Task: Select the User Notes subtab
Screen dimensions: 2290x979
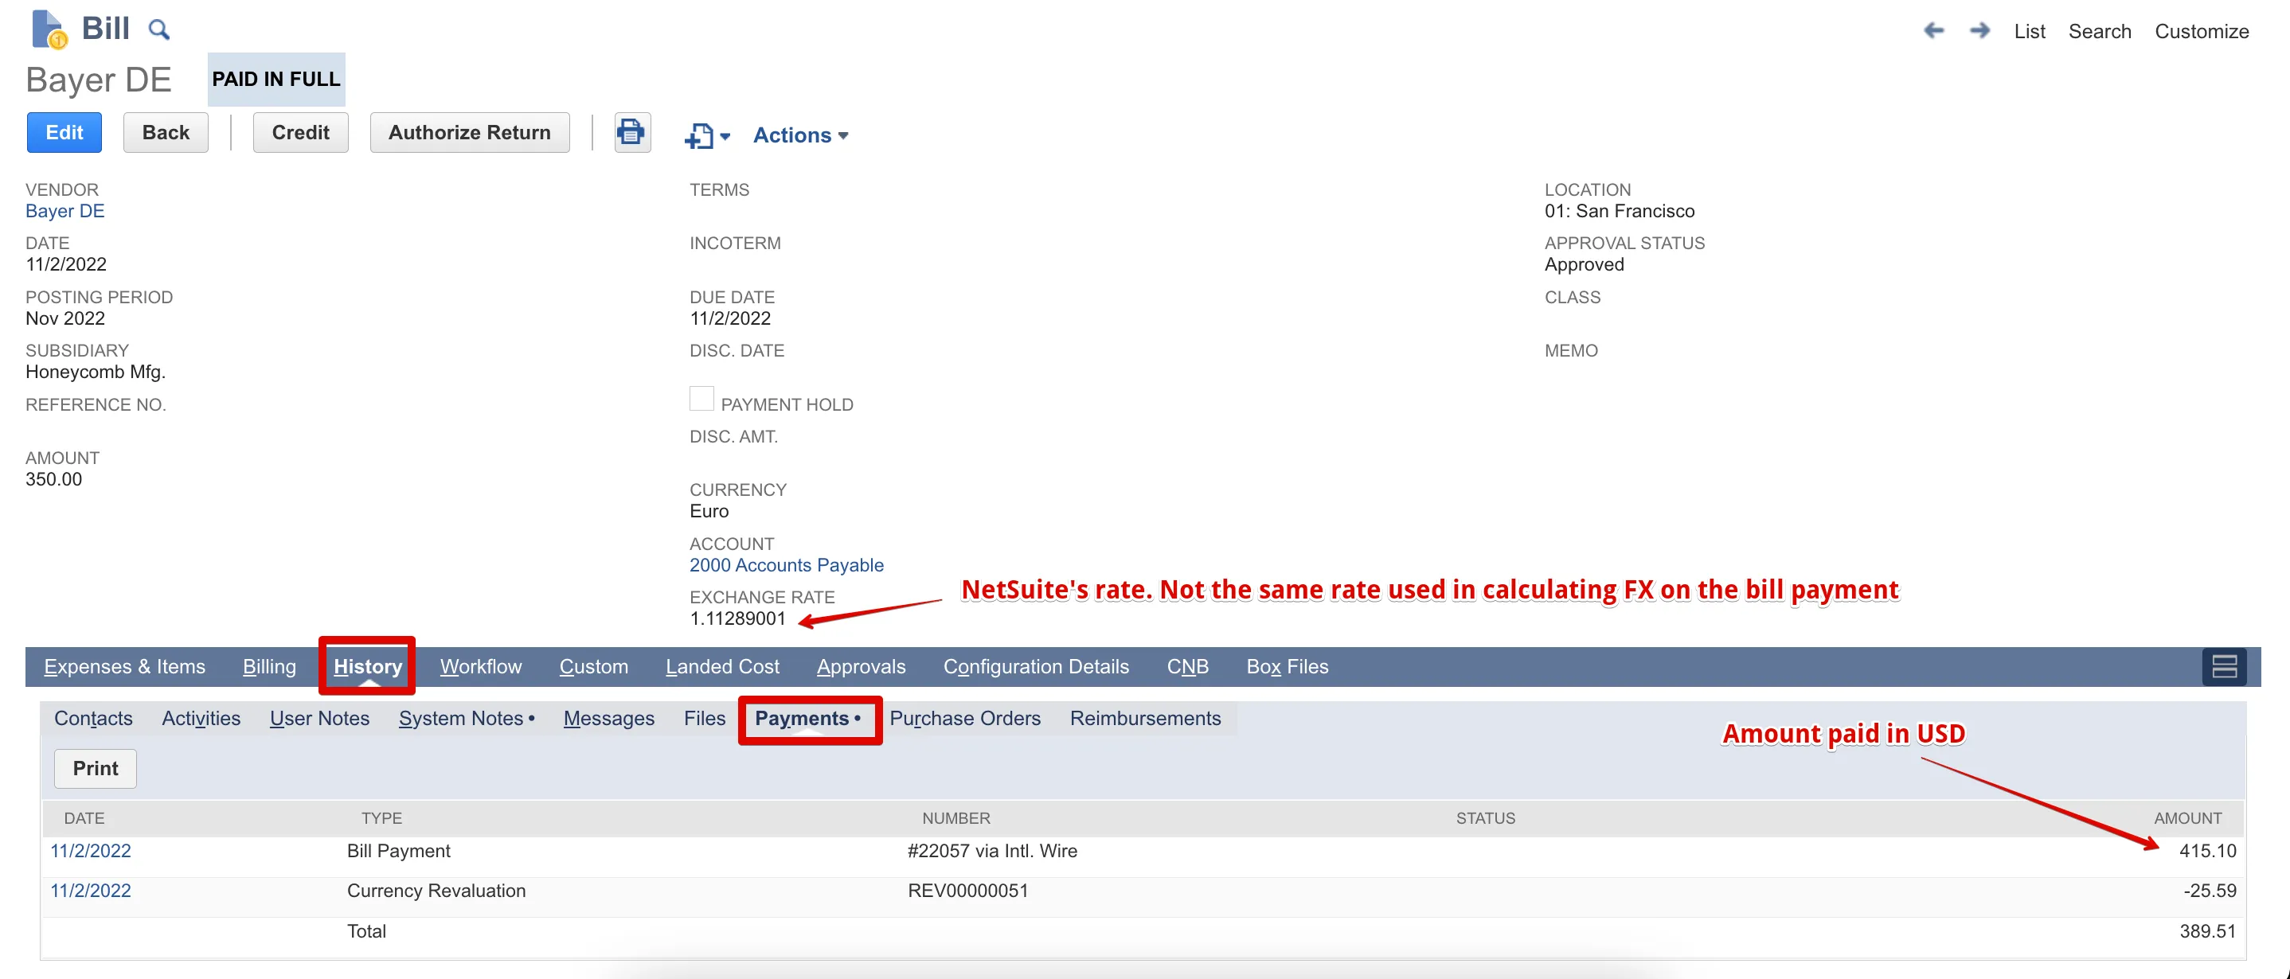Action: click(x=319, y=718)
